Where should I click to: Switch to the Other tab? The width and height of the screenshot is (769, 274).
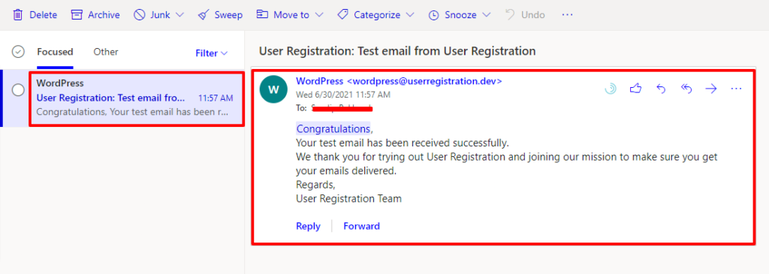[x=106, y=52]
